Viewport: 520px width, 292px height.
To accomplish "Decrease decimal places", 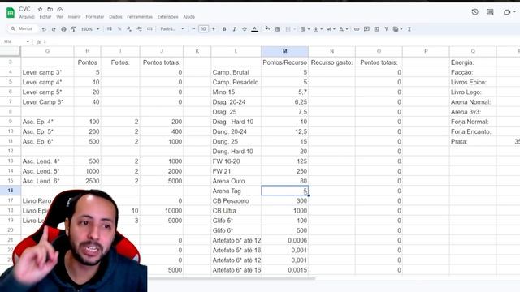I will pos(129,29).
